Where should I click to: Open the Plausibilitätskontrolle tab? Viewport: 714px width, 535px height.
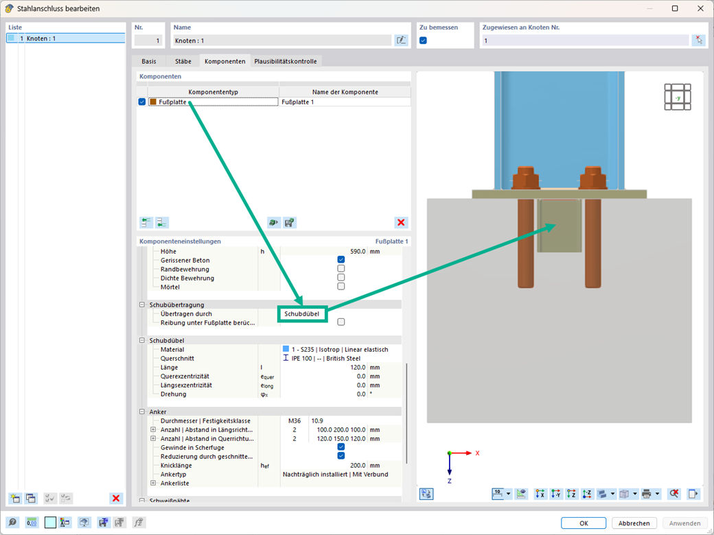[x=286, y=61]
